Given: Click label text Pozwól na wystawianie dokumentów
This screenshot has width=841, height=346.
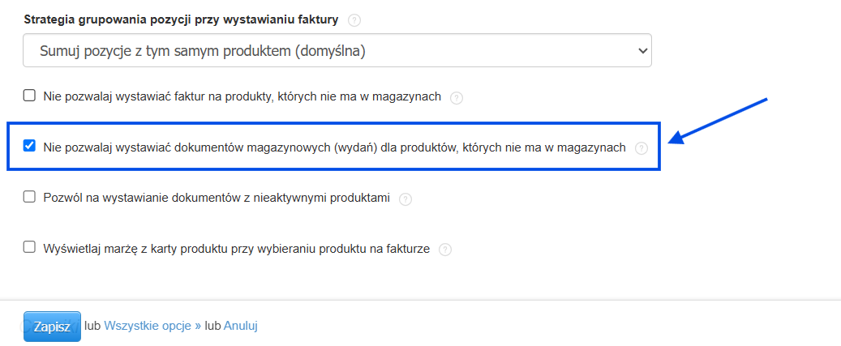Looking at the screenshot, I should 217,197.
